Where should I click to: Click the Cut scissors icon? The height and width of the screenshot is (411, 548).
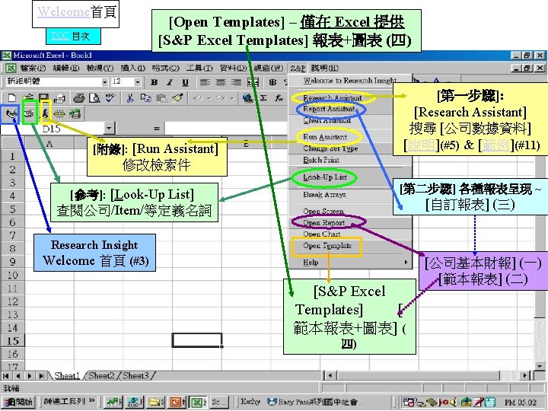pyautogui.click(x=130, y=98)
